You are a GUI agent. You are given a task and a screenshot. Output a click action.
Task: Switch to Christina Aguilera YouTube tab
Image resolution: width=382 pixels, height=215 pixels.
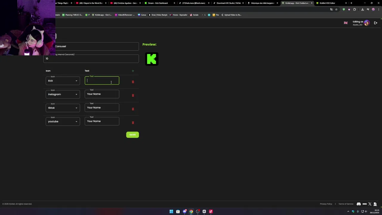pyautogui.click(x=125, y=3)
